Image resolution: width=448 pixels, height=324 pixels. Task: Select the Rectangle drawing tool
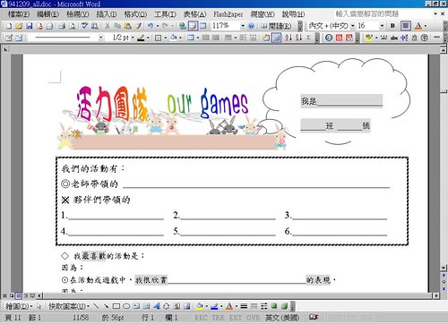(x=116, y=306)
